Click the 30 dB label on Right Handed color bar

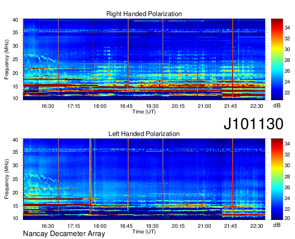coord(287,49)
